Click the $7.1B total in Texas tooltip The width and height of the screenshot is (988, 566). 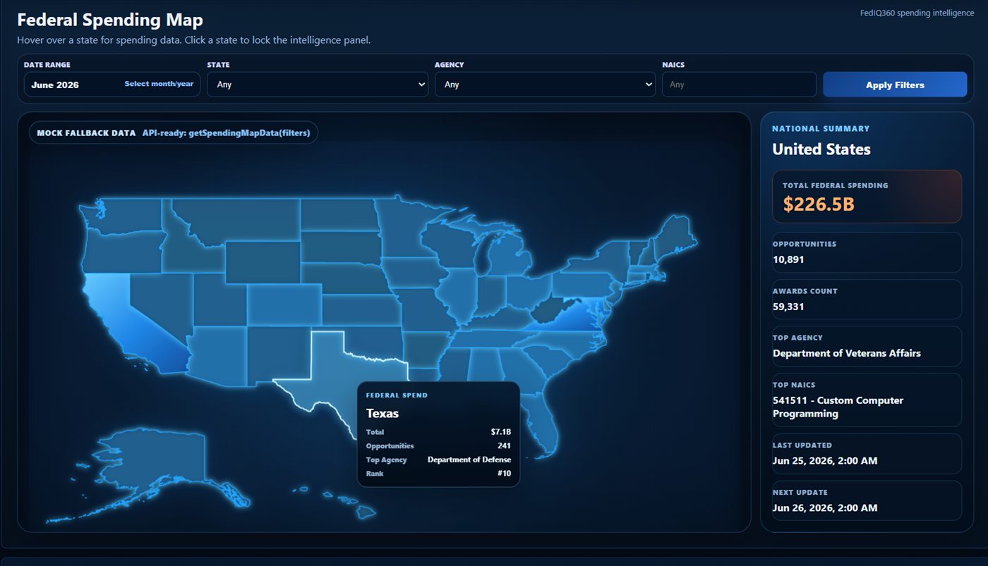[x=501, y=432]
